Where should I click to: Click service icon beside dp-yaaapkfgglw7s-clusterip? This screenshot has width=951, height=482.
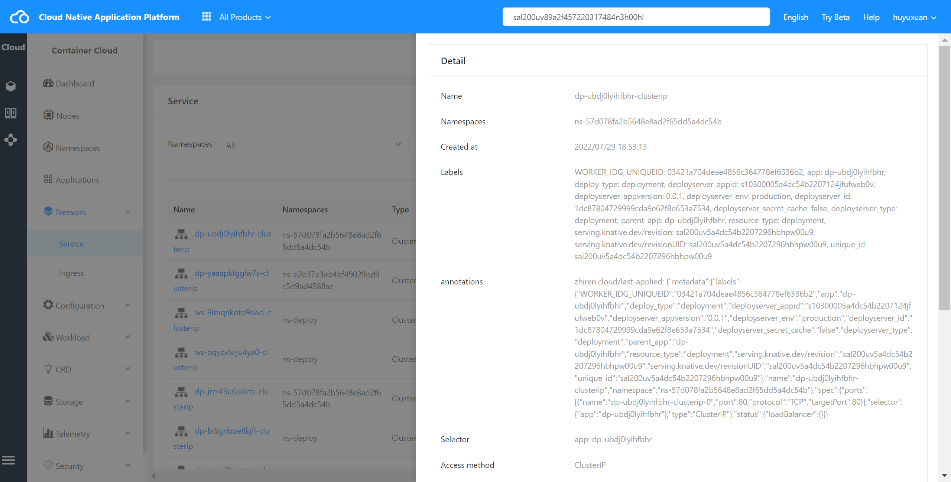pos(181,274)
